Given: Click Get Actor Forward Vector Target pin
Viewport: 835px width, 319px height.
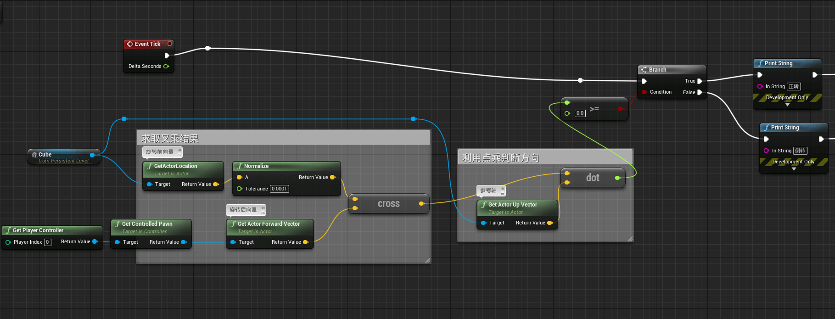Looking at the screenshot, I should pos(233,242).
